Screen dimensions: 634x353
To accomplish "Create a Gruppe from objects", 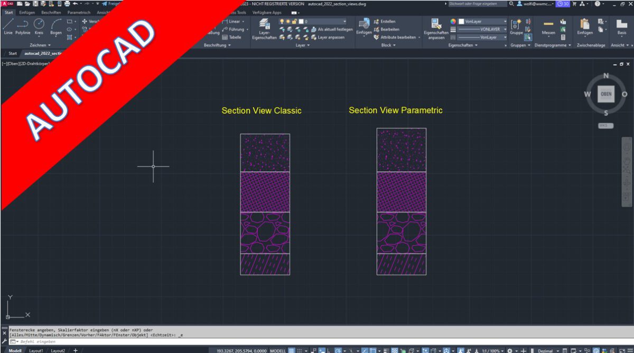I will tap(516, 26).
